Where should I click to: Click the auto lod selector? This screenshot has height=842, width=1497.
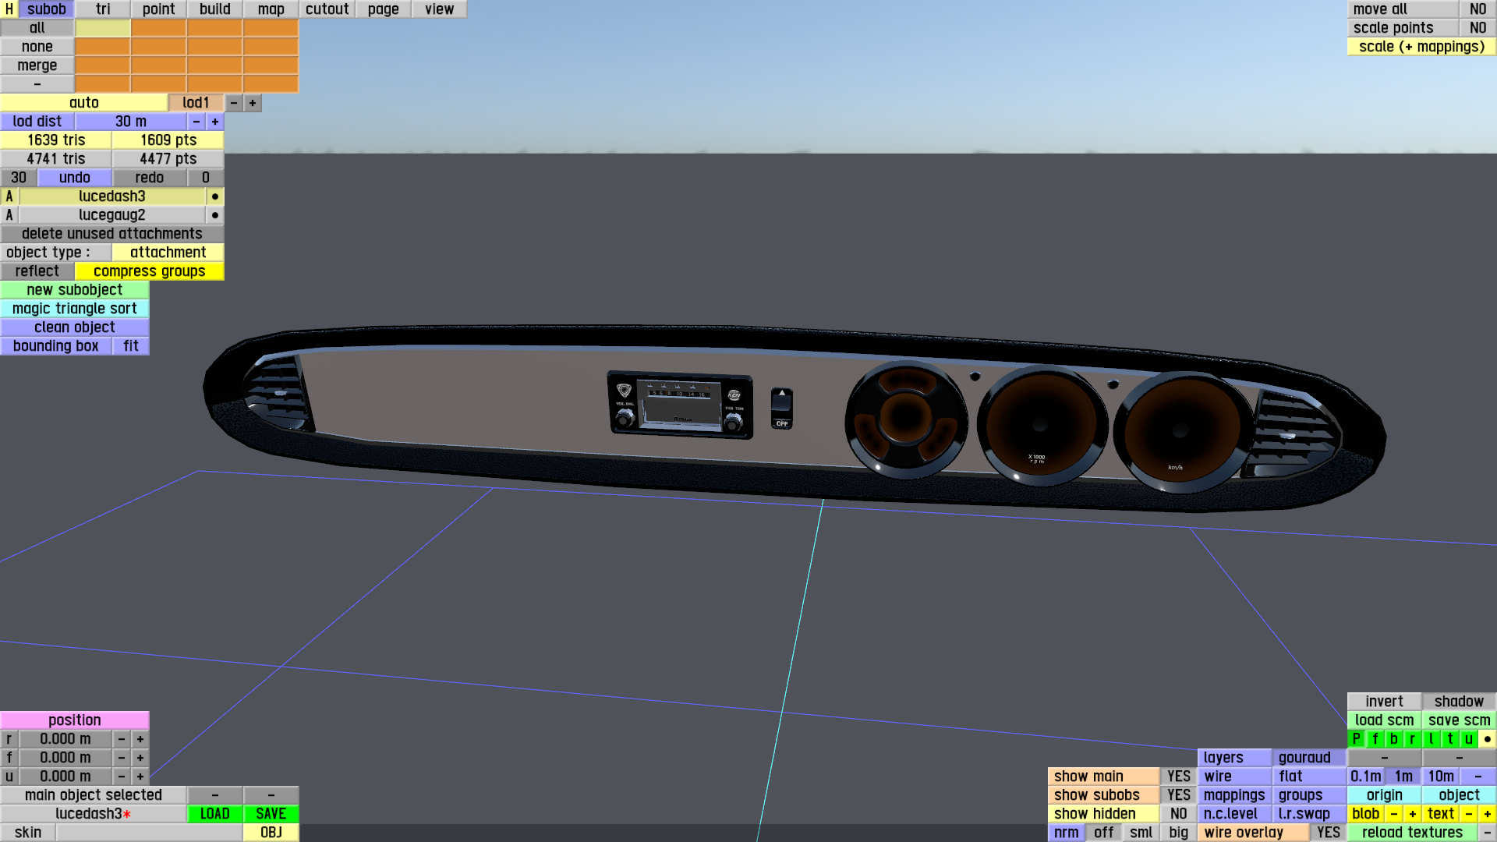(x=84, y=103)
